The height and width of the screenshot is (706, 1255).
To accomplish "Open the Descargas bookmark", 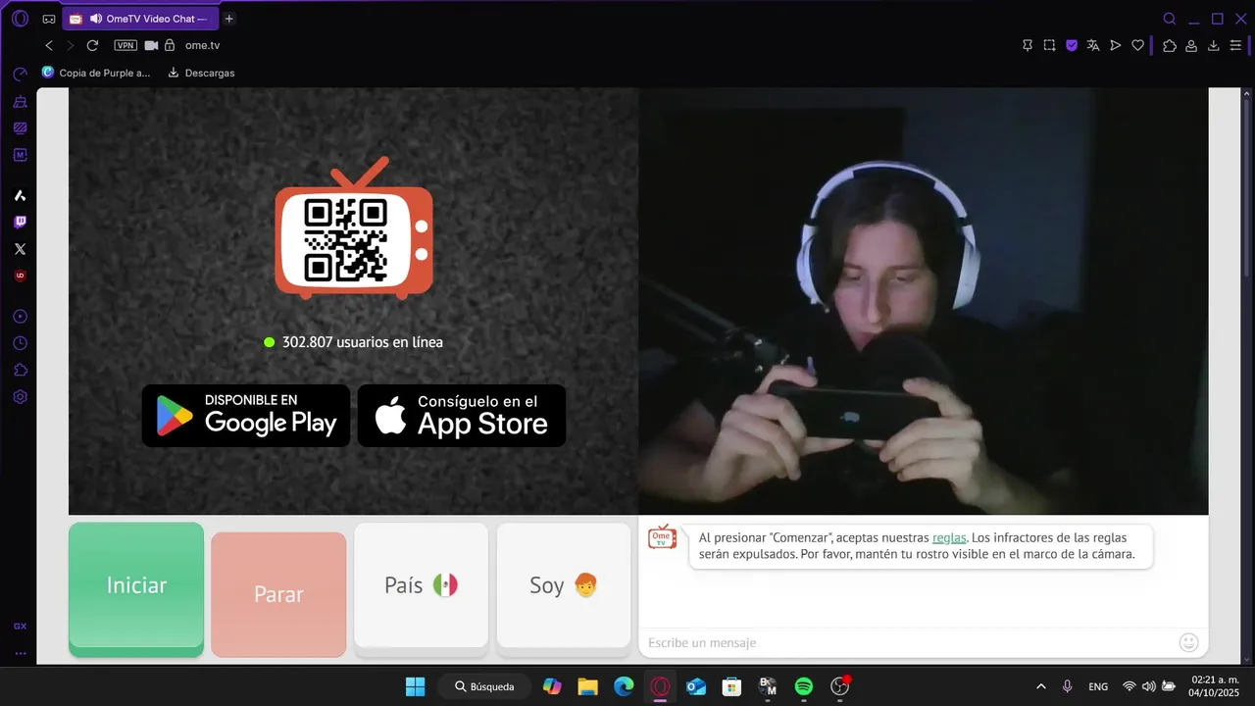I will pos(202,73).
